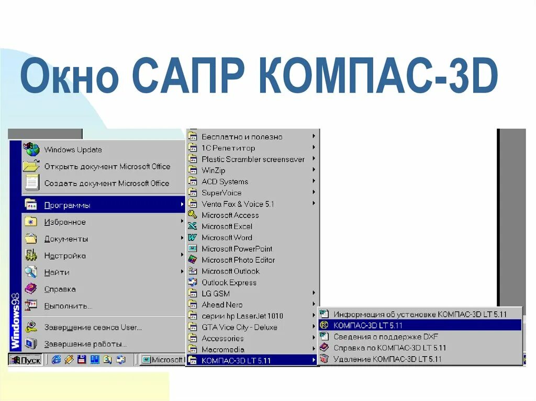Click the Пуск start button
Viewport: 536px width, 401px height.
click(x=25, y=360)
